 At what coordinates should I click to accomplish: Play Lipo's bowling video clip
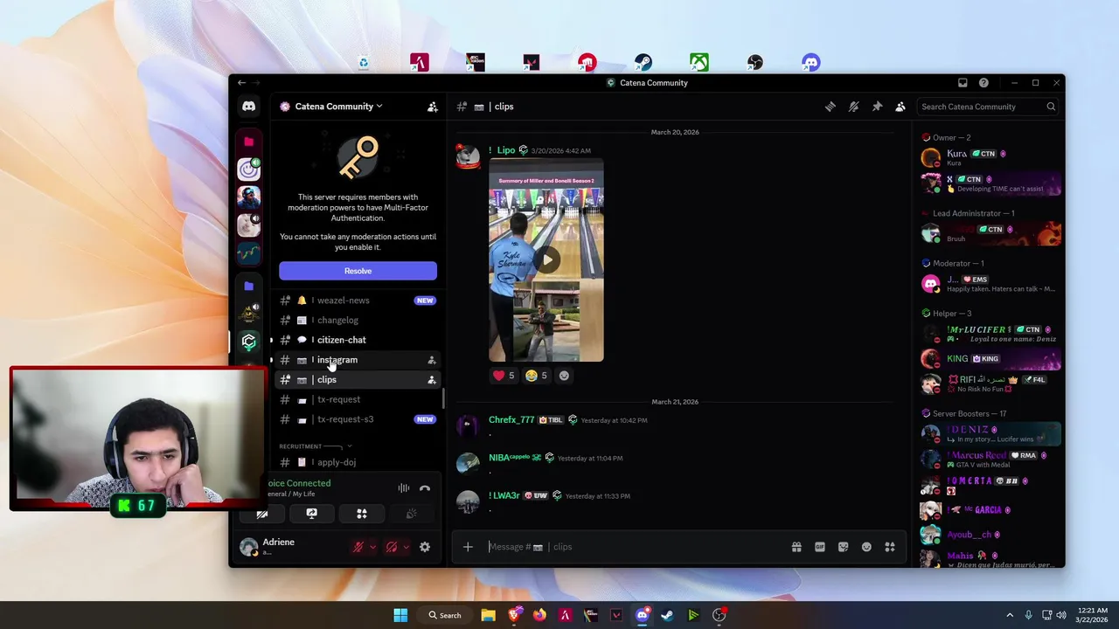546,259
